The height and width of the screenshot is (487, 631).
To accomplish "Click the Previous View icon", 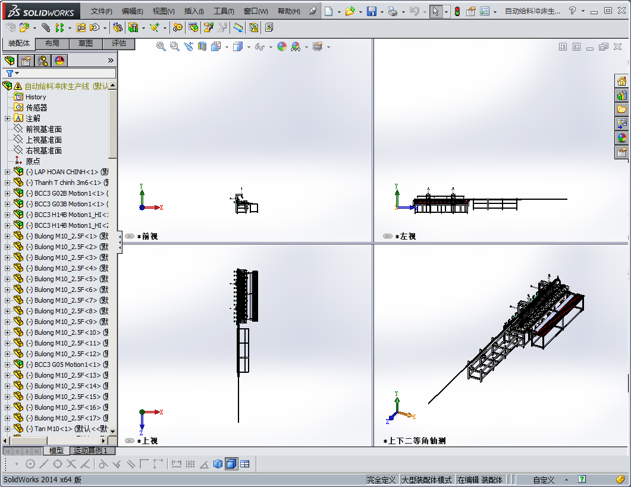I will [189, 47].
